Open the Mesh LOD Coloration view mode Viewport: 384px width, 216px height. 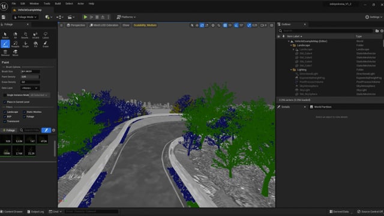(104, 25)
